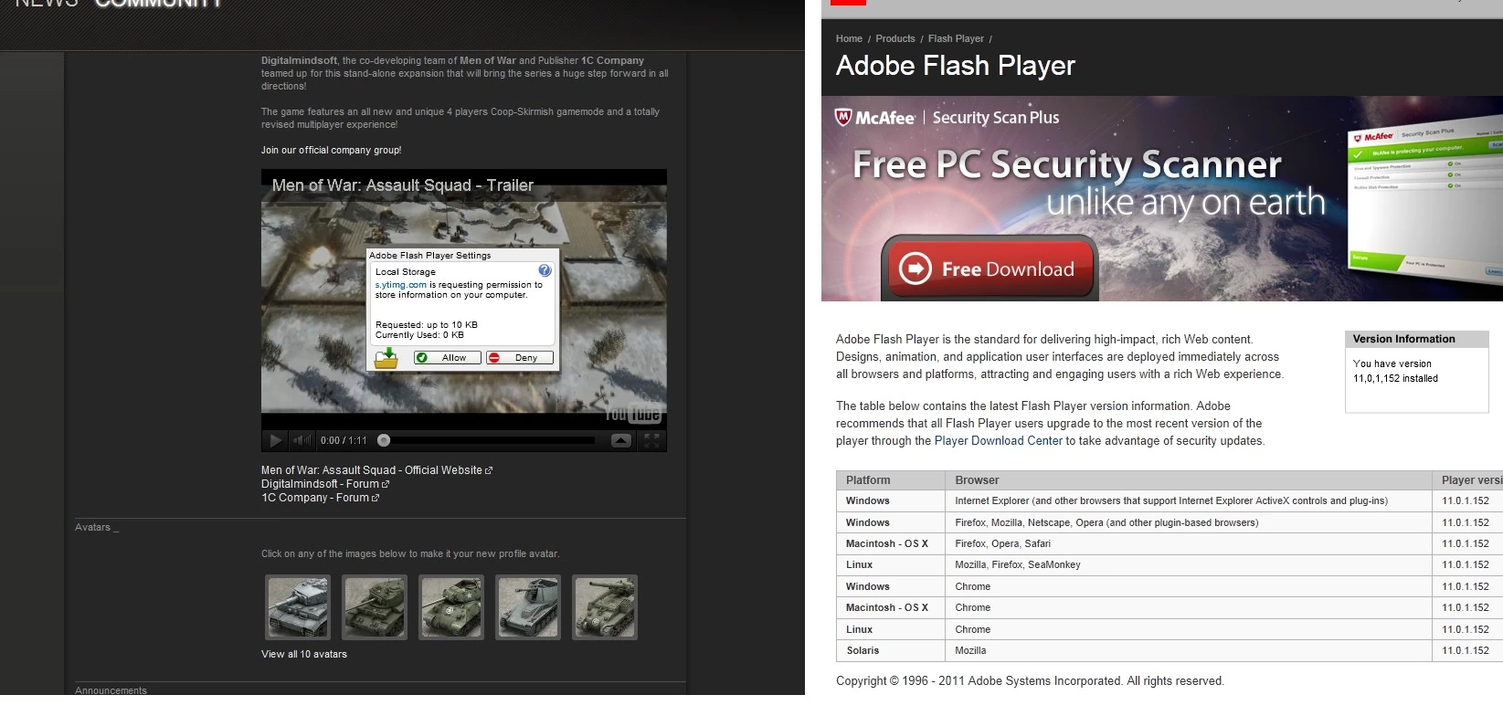
Task: Click the arrow icon in Free Download
Action: [x=916, y=268]
